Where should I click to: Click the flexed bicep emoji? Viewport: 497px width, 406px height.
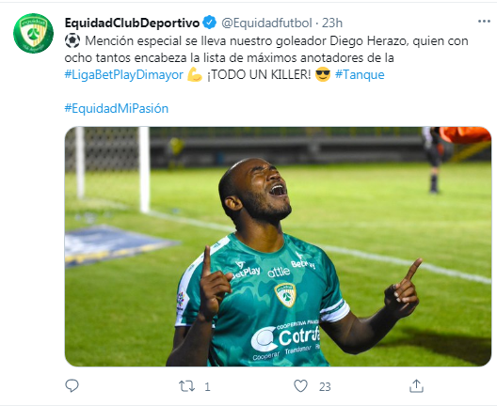(x=195, y=74)
